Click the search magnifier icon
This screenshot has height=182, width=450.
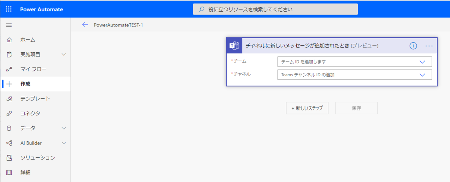click(201, 9)
